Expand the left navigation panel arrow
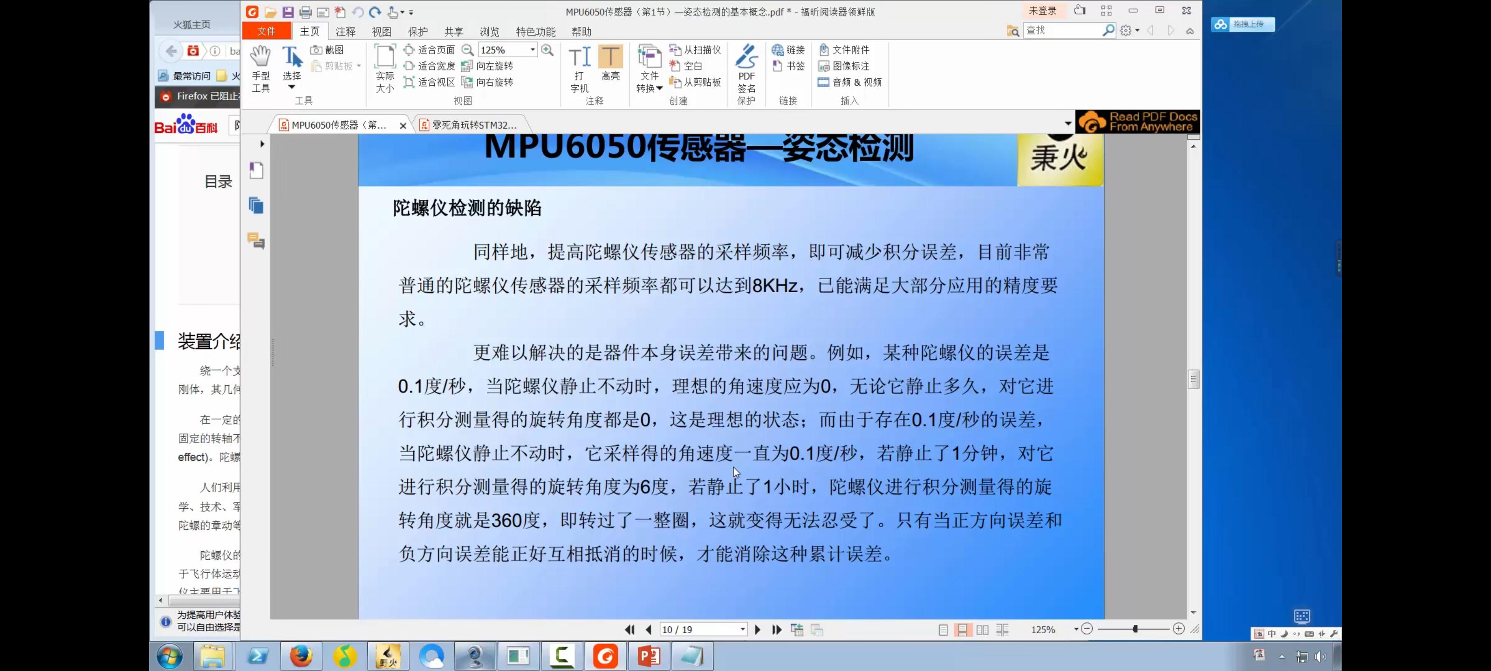The width and height of the screenshot is (1491, 671). click(x=262, y=144)
